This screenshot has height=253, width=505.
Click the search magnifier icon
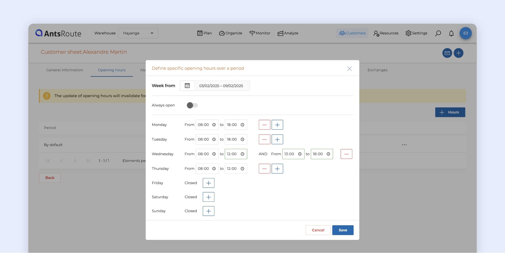pyautogui.click(x=438, y=33)
